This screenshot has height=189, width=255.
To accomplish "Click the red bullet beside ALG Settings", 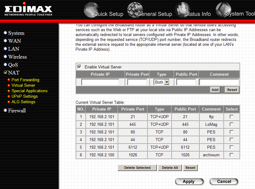I will click(x=9, y=102).
